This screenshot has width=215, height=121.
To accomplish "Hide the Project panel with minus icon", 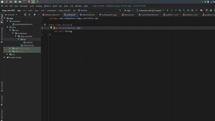I will (39, 14).
